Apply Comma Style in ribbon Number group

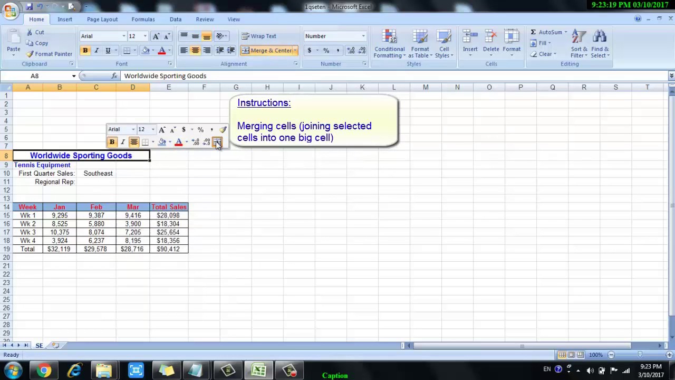pyautogui.click(x=337, y=50)
